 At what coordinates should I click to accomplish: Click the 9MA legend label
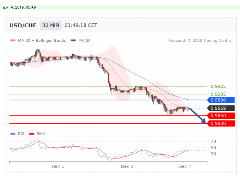[41, 134]
